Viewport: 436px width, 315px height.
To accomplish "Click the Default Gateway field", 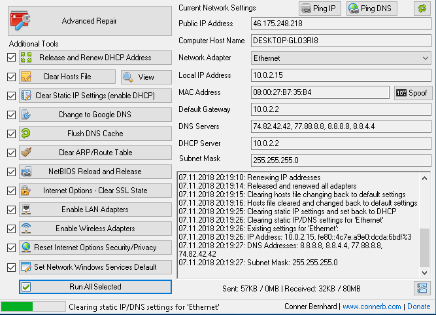I will tap(341, 109).
